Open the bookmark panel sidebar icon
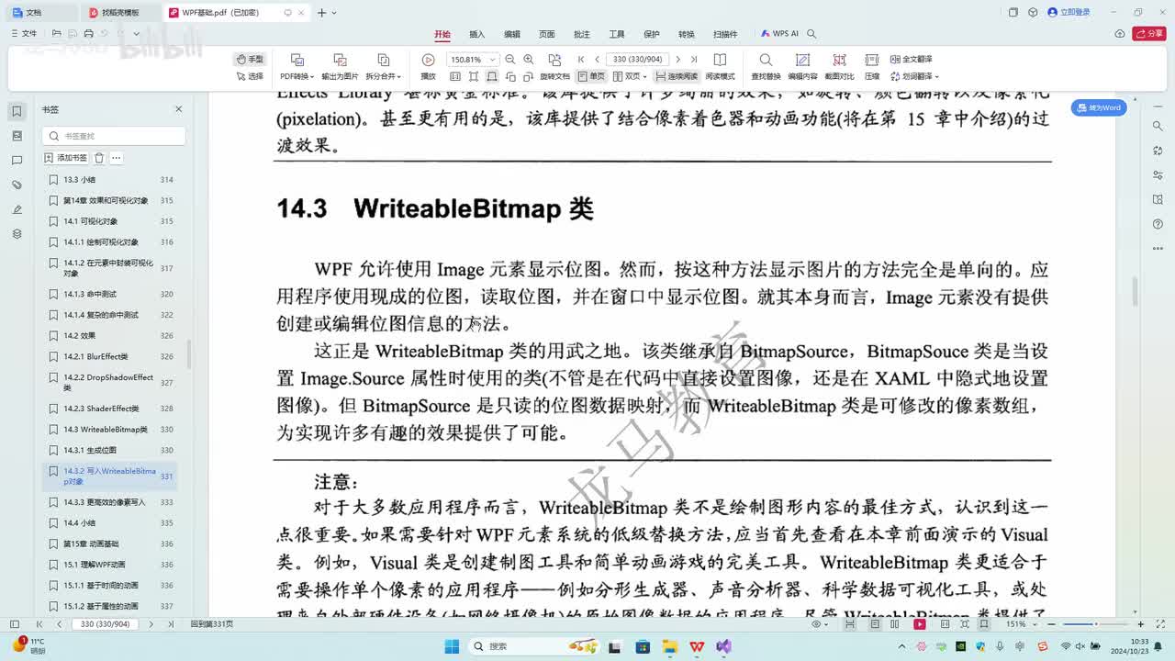The image size is (1175, 661). (x=17, y=111)
